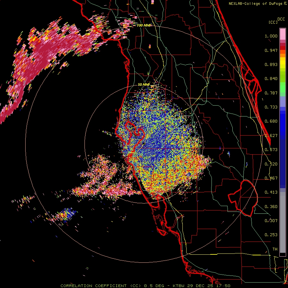The width and height of the screenshot is (288, 288).
Task: Click the NEXLAB-College of DuPage credit text
Action: 255,4
